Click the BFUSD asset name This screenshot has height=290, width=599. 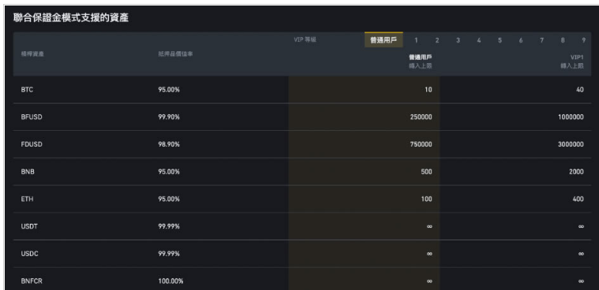click(32, 117)
